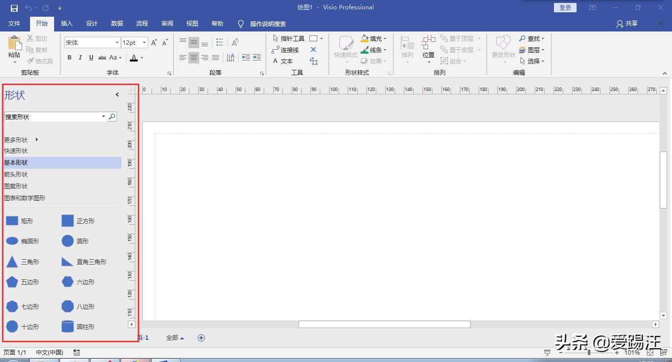Click the increase font size icon
Image resolution: width=672 pixels, height=362 pixels.
(154, 43)
